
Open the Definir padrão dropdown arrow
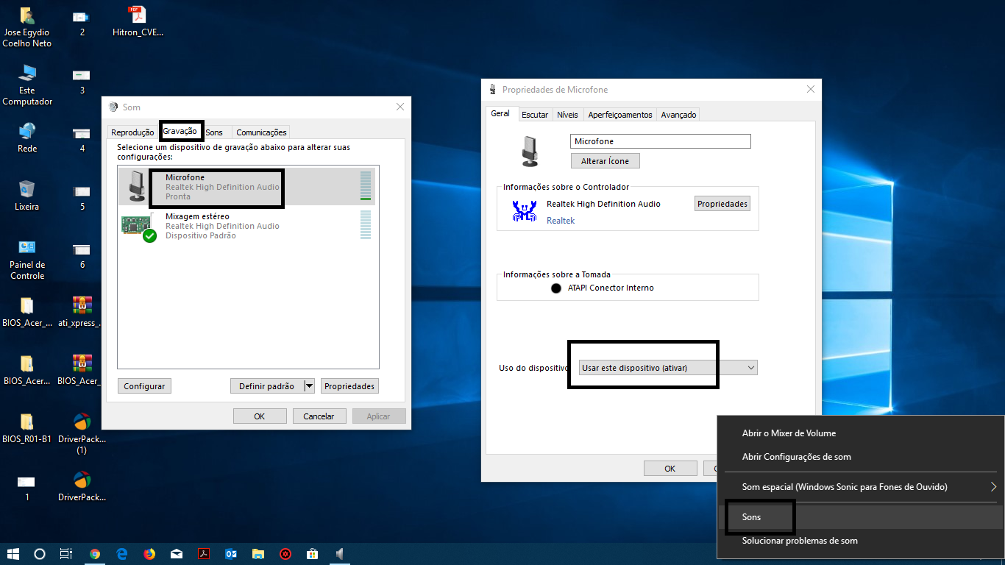[x=309, y=386]
